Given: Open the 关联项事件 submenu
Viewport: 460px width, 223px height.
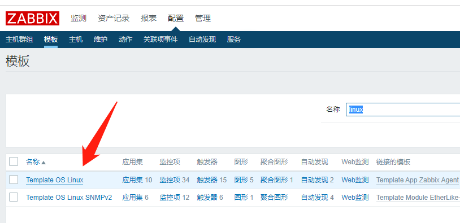Looking at the screenshot, I should point(160,40).
